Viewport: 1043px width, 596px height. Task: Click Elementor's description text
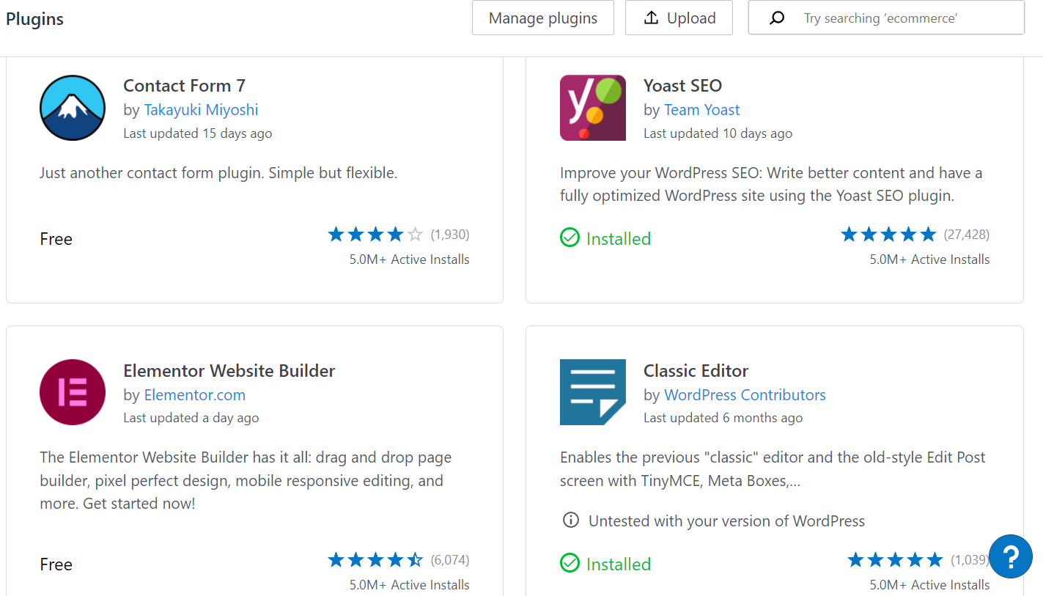[x=246, y=481]
